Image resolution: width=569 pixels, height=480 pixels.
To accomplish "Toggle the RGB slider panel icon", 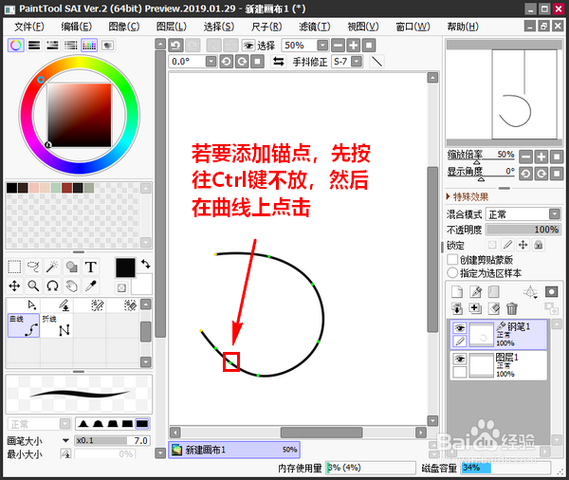I will pos(34,46).
